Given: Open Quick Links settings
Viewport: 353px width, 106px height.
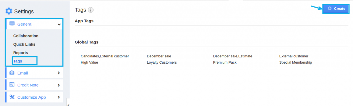Looking at the screenshot, I should tap(24, 44).
